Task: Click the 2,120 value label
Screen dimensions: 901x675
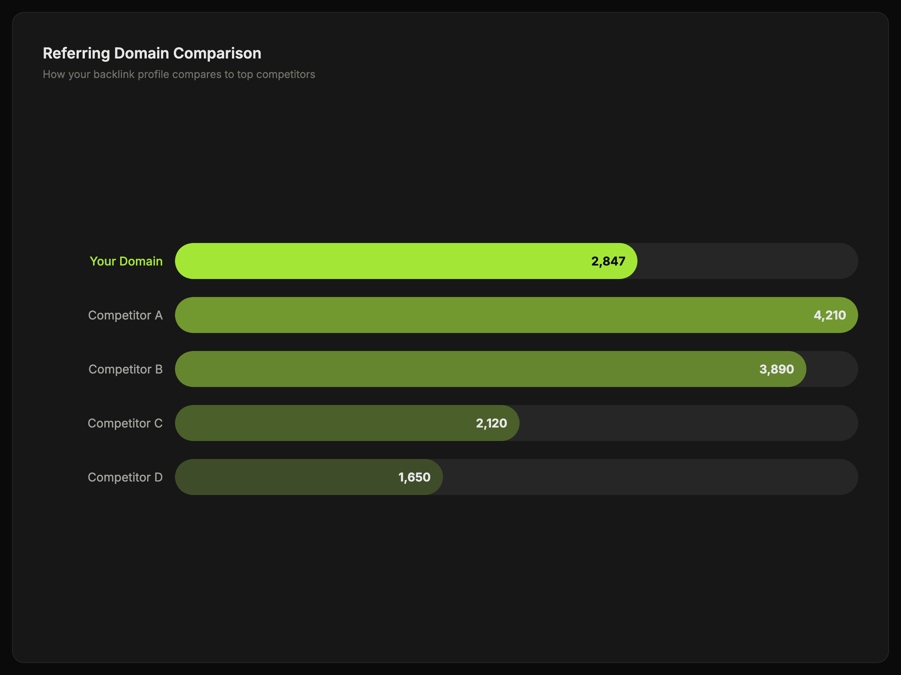Action: (491, 423)
